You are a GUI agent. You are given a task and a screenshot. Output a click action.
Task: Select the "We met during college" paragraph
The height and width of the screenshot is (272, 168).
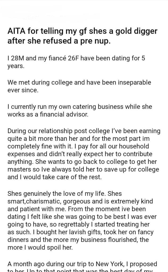click(79, 86)
